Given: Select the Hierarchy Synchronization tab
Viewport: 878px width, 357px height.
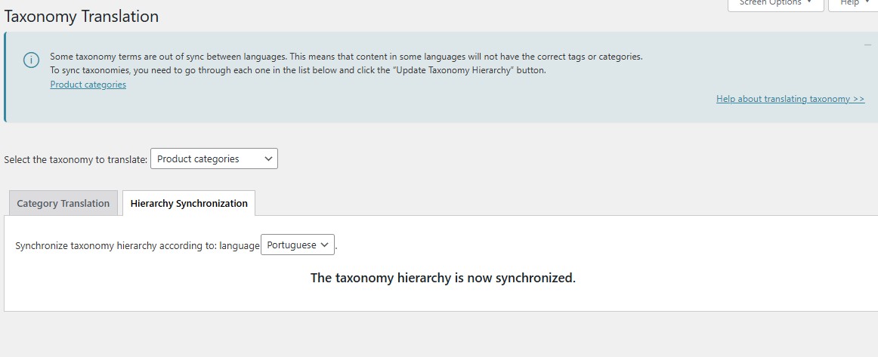Looking at the screenshot, I should coord(189,203).
